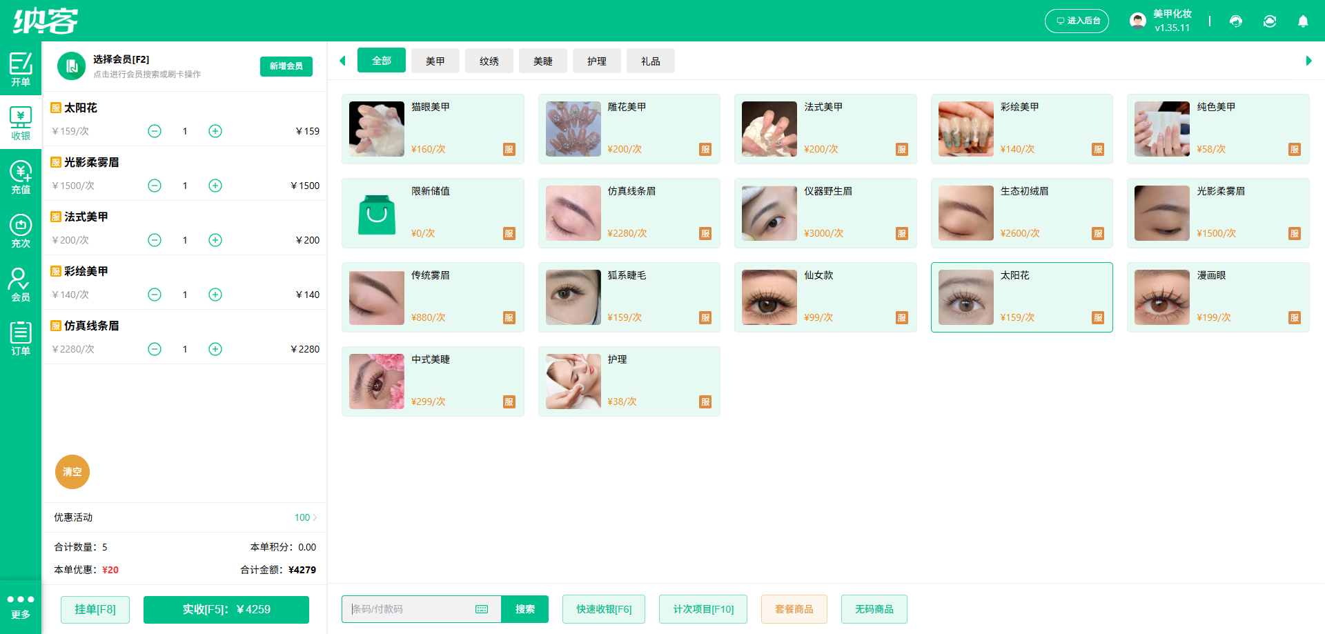The height and width of the screenshot is (634, 1325).
Task: Add the 漫画眼 product card
Action: tap(1218, 297)
